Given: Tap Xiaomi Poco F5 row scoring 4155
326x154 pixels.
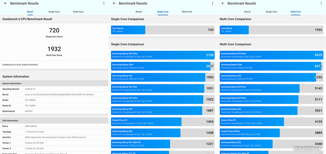Looking at the screenshot, I should tap(271, 122).
